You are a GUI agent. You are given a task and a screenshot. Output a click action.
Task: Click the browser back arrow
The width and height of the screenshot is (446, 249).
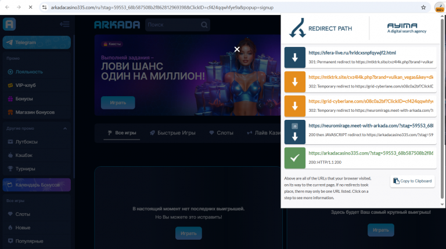click(x=7, y=8)
